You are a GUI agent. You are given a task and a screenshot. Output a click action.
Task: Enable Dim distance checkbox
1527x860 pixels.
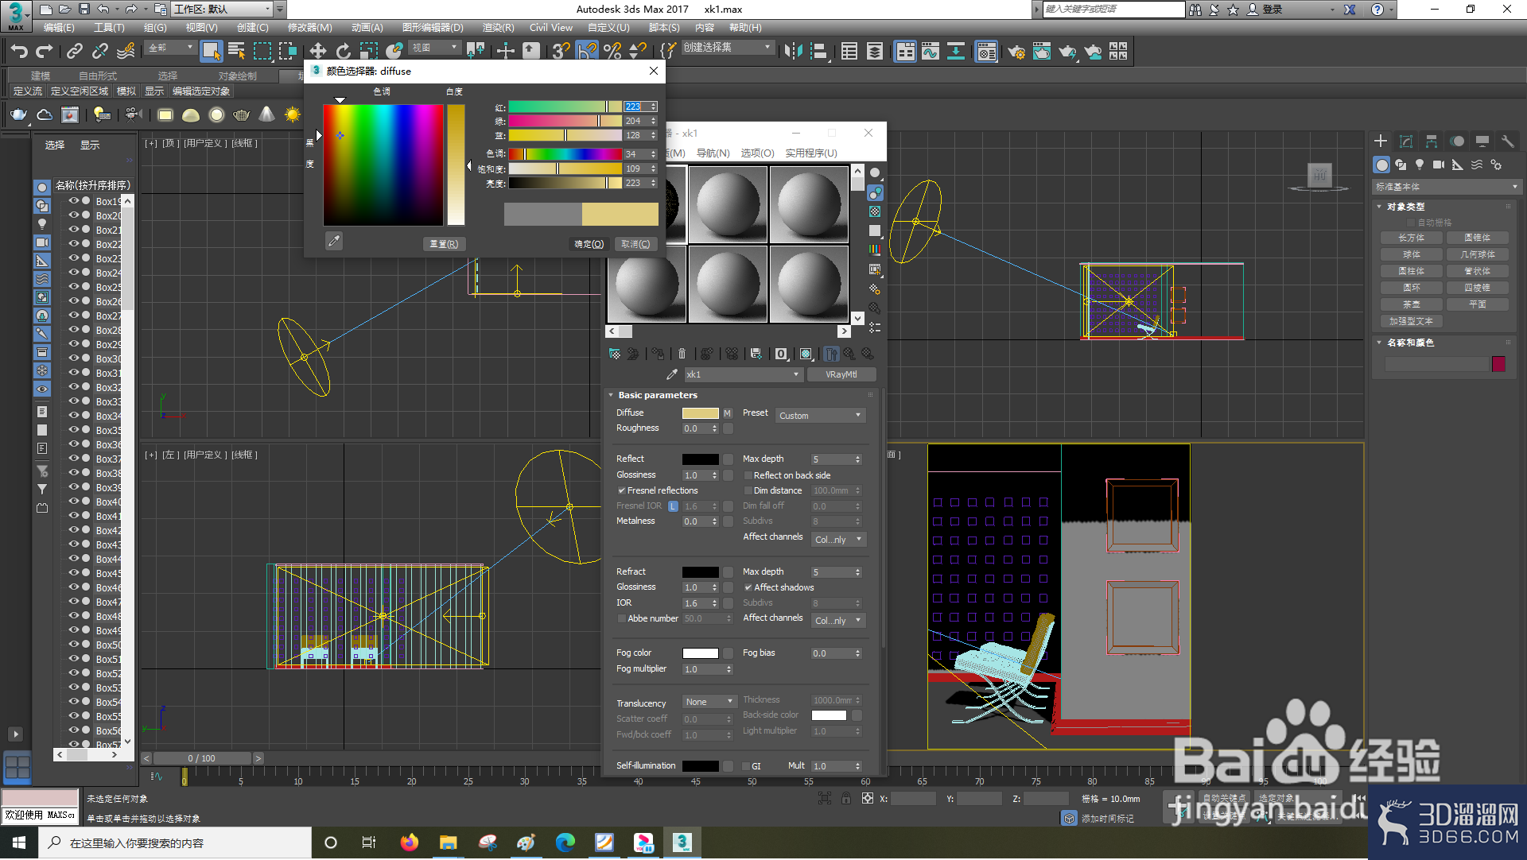748,491
